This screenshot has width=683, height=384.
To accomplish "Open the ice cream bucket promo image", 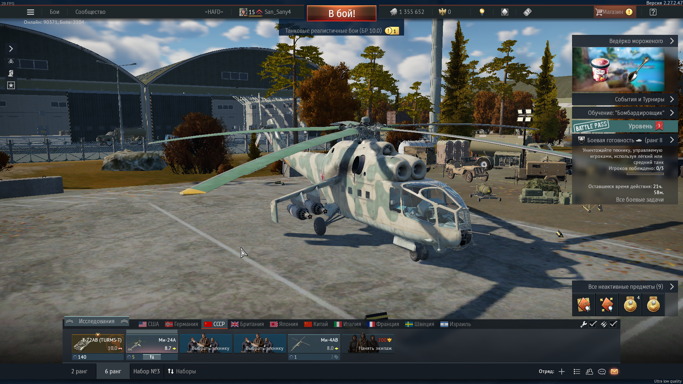I will click(619, 70).
